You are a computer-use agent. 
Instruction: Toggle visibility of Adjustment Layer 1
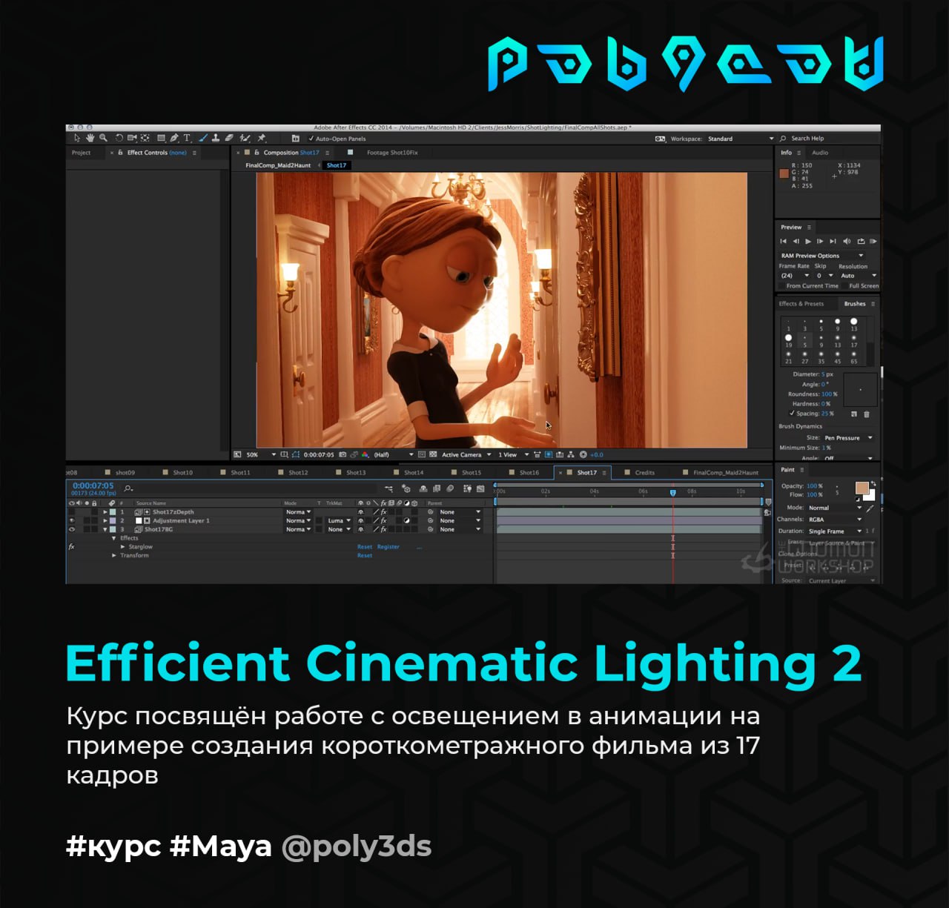[x=71, y=520]
